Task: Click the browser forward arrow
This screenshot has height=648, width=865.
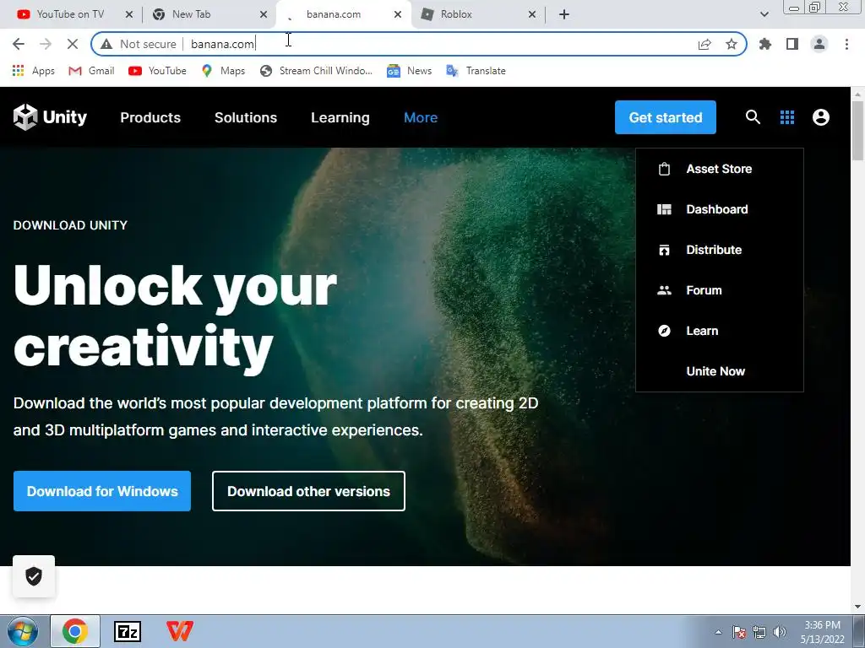Action: [46, 44]
